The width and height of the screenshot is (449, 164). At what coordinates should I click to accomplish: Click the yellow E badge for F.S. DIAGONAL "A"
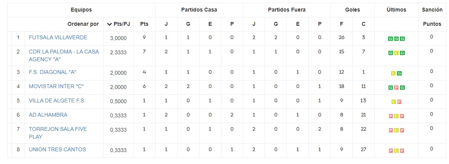(x=393, y=73)
